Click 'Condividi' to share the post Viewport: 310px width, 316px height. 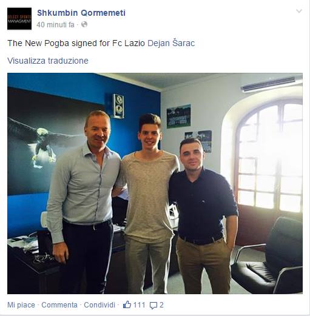tap(99, 305)
